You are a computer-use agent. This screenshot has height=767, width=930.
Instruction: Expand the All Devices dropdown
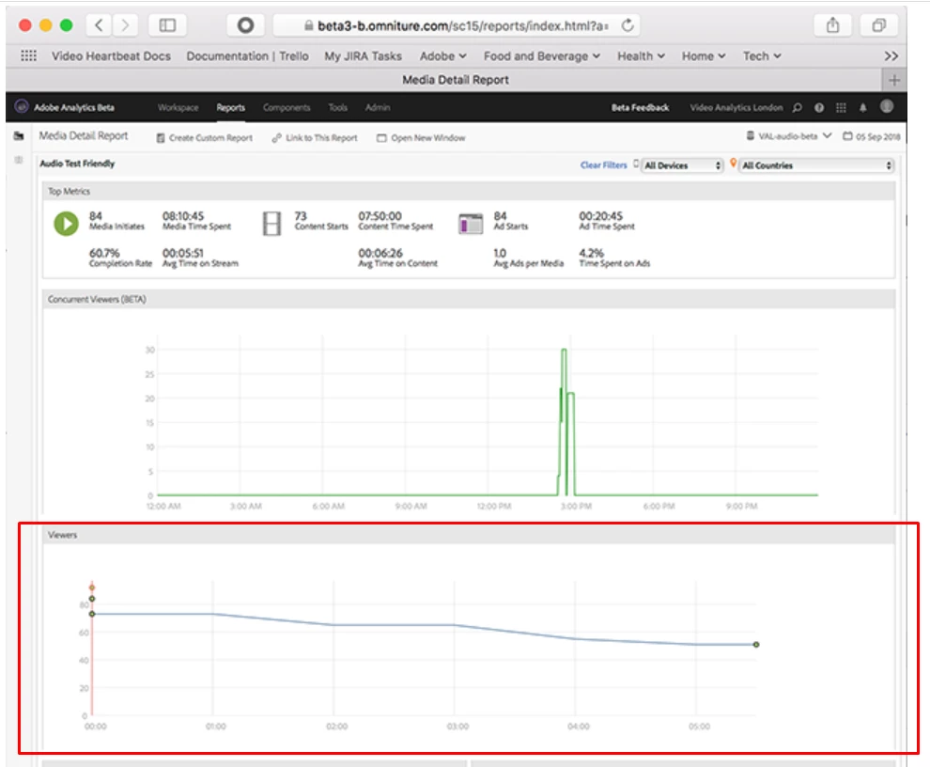pyautogui.click(x=682, y=165)
